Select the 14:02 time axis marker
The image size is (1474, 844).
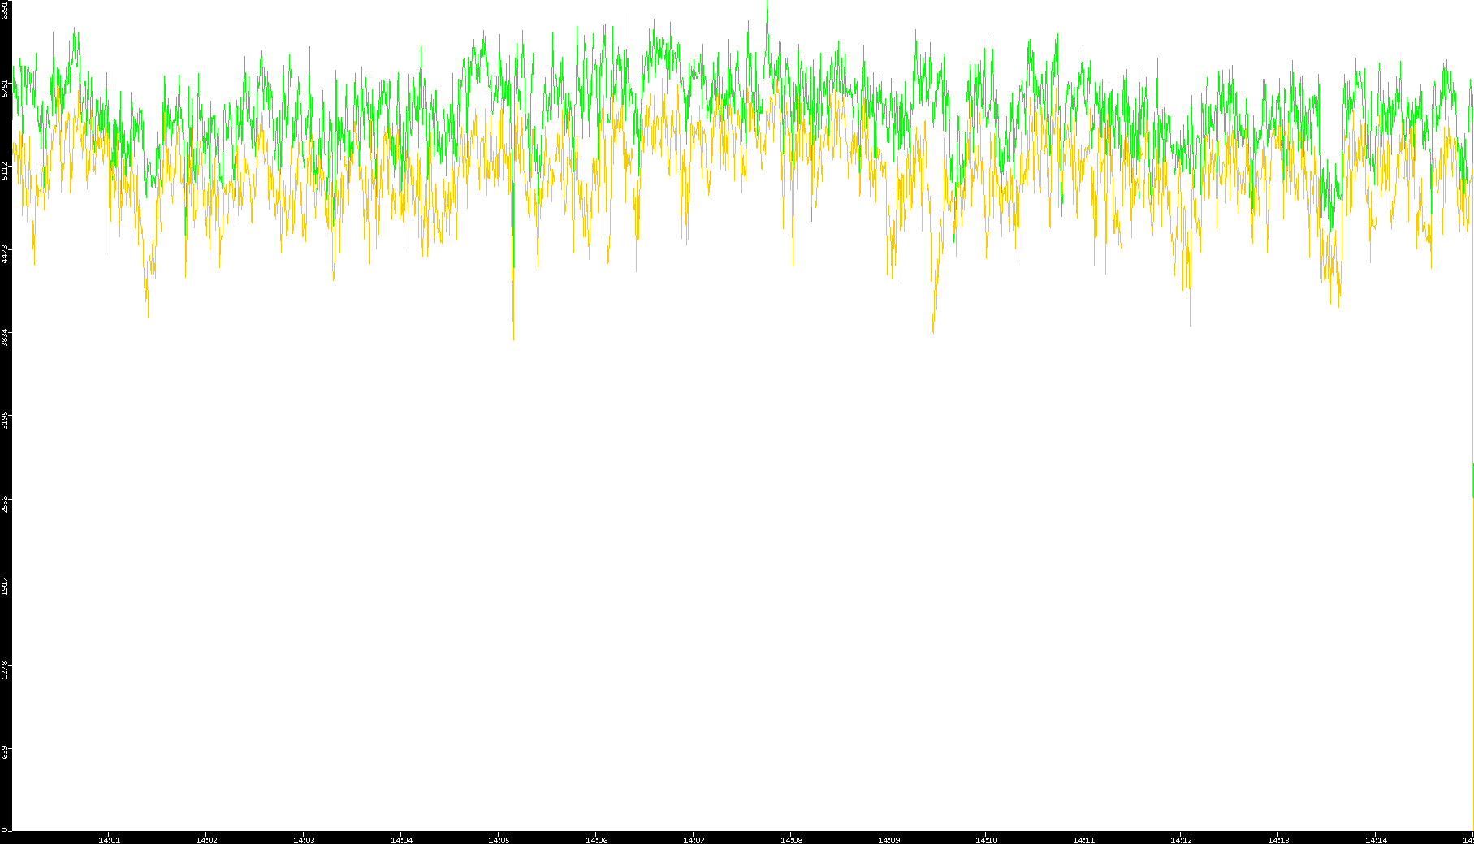tap(206, 840)
